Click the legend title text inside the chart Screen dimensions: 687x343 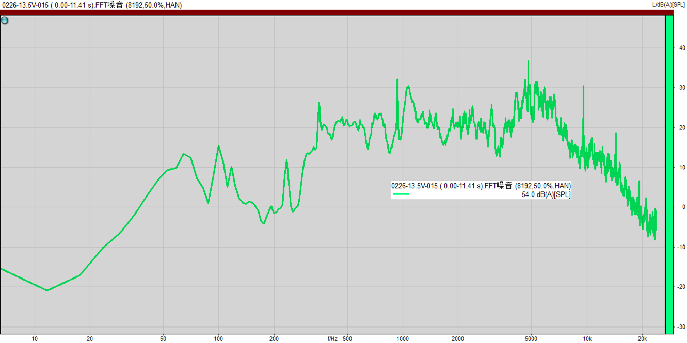481,186
